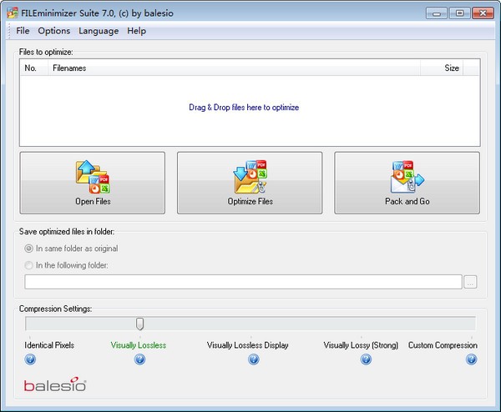Click the FILEminimizer app icon in title bar

[x=13, y=13]
